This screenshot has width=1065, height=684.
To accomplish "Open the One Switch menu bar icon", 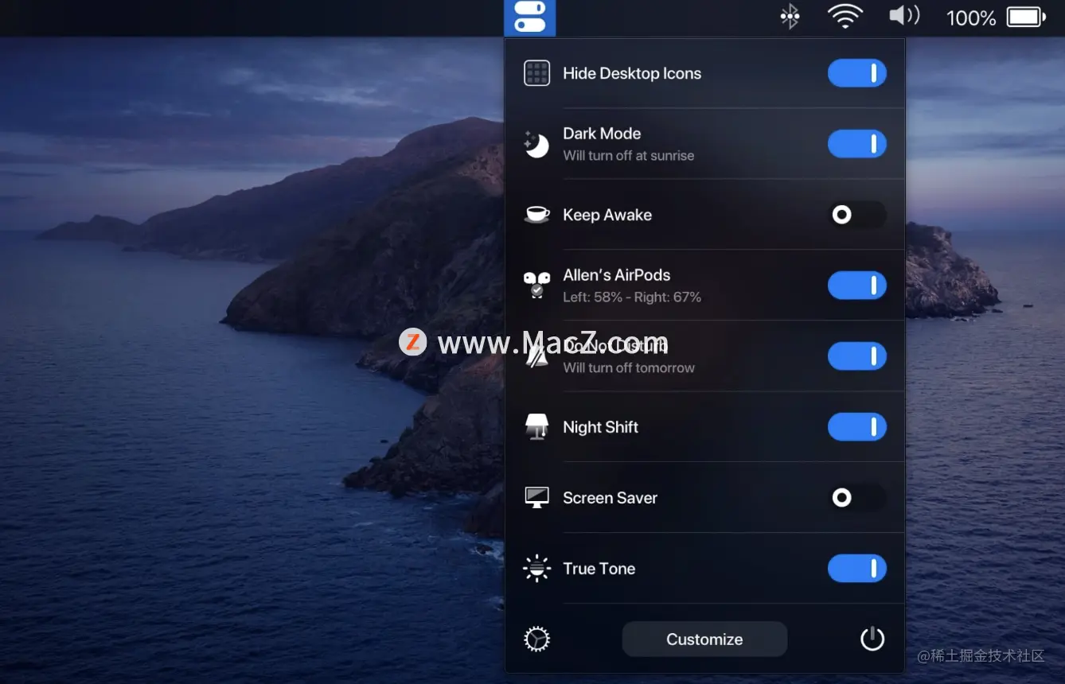I will [530, 17].
